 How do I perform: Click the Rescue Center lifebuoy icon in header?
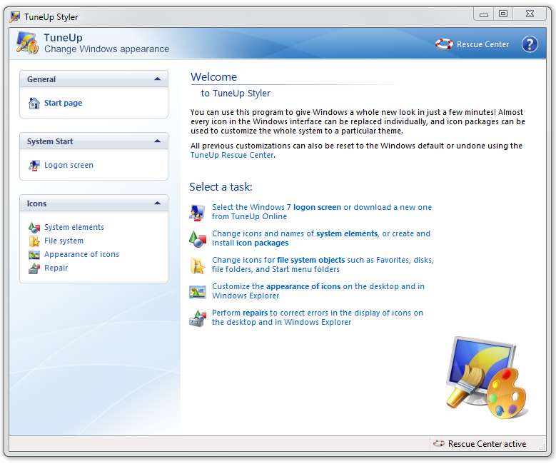click(x=444, y=44)
